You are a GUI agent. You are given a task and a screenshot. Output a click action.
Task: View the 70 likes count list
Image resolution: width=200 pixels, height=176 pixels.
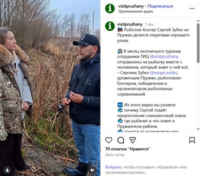(x=128, y=149)
